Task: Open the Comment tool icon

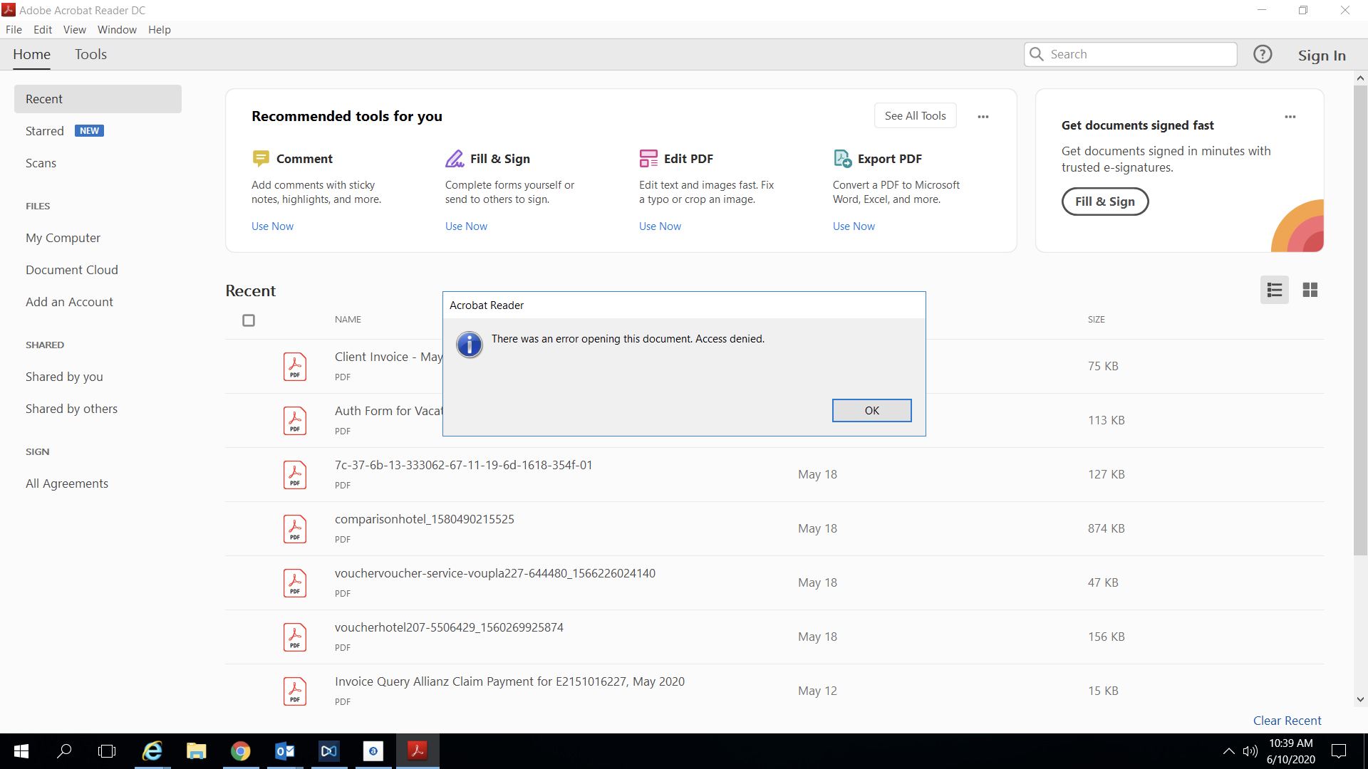Action: point(261,158)
